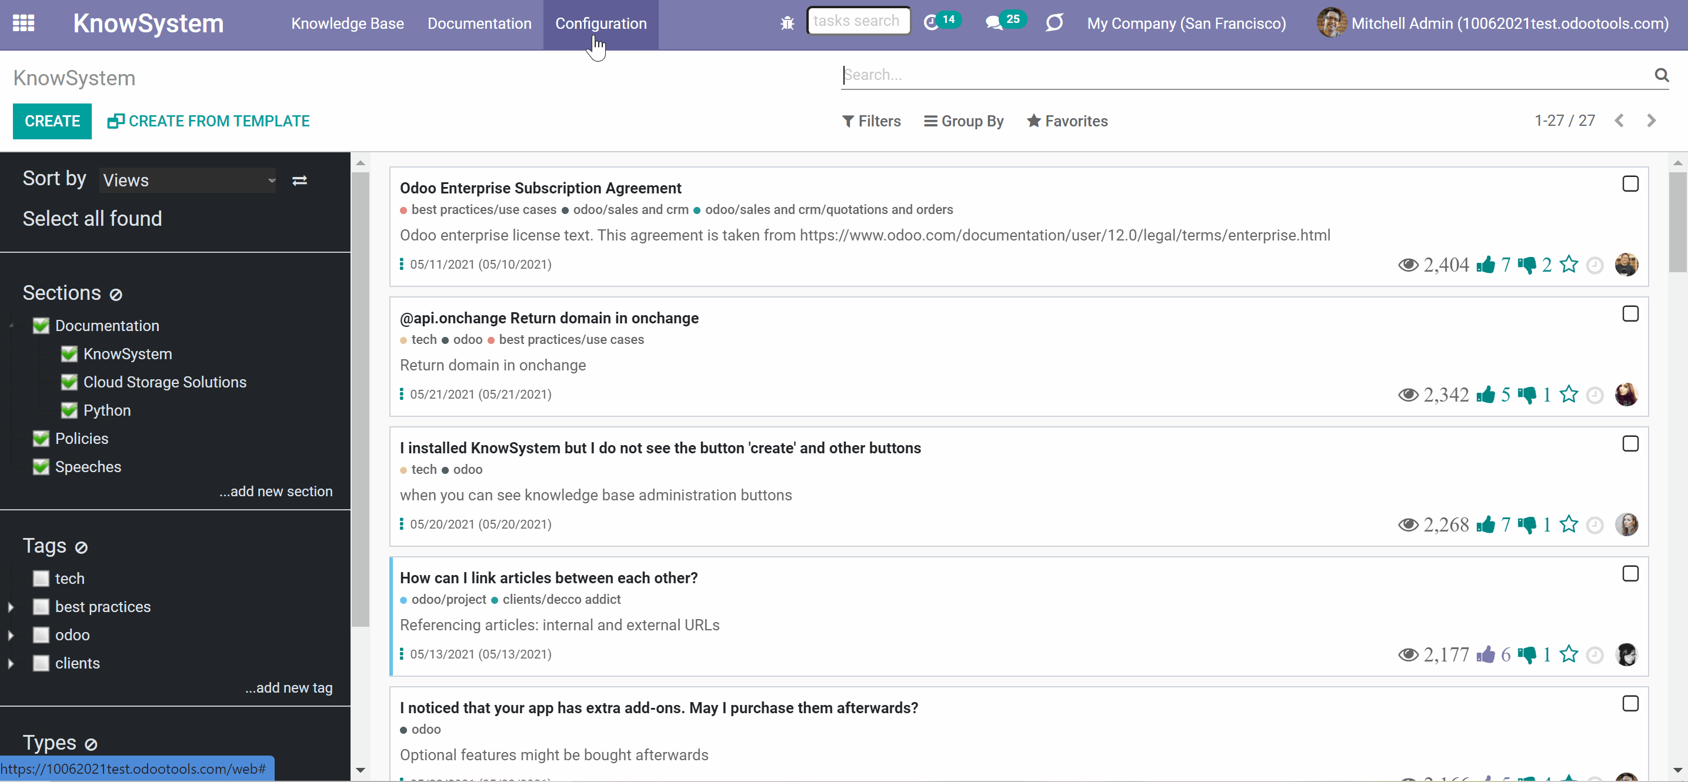
Task: Clear selected Sections with reset icon
Action: click(116, 295)
